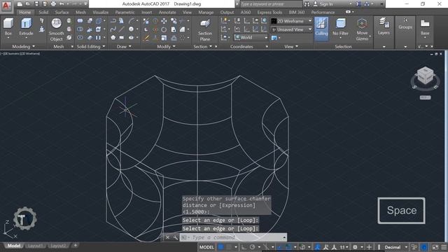The image size is (448, 252).
Task: Click the Solid Subtract icon
Action: (80, 29)
